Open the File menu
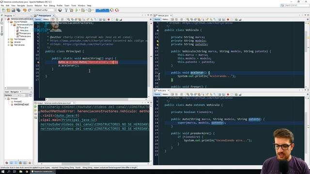Image resolution: width=310 pixels, height=174 pixels. click(x=2, y=5)
